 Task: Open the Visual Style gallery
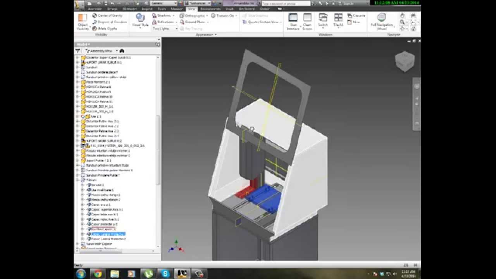click(x=140, y=21)
